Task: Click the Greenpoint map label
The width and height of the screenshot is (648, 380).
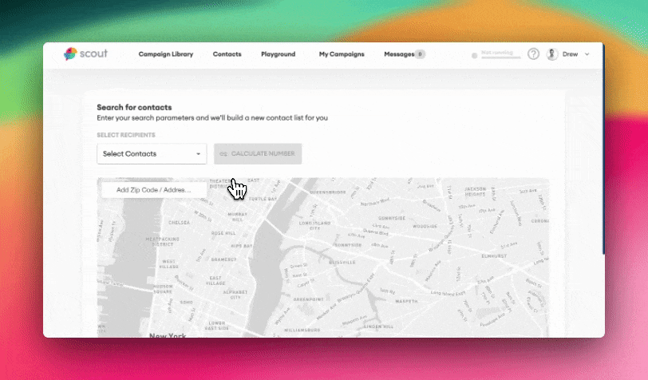Action: pyautogui.click(x=308, y=299)
